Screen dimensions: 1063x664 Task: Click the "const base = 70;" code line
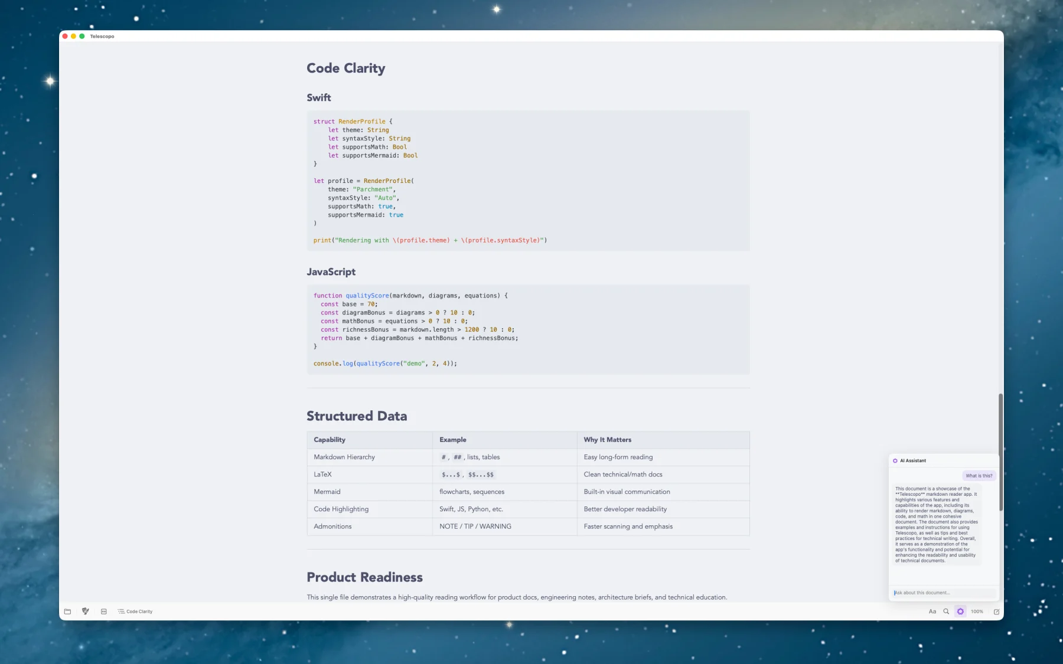(349, 305)
